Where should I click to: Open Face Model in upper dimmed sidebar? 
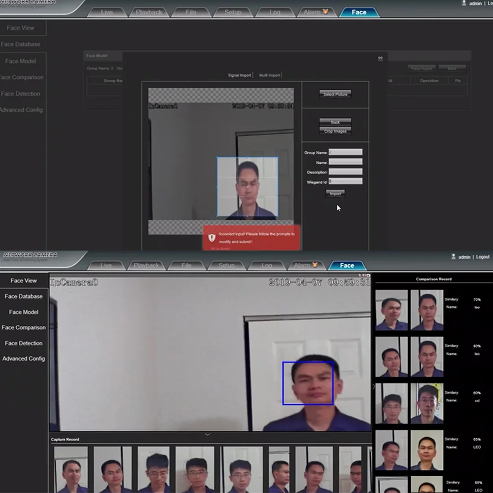pos(20,61)
